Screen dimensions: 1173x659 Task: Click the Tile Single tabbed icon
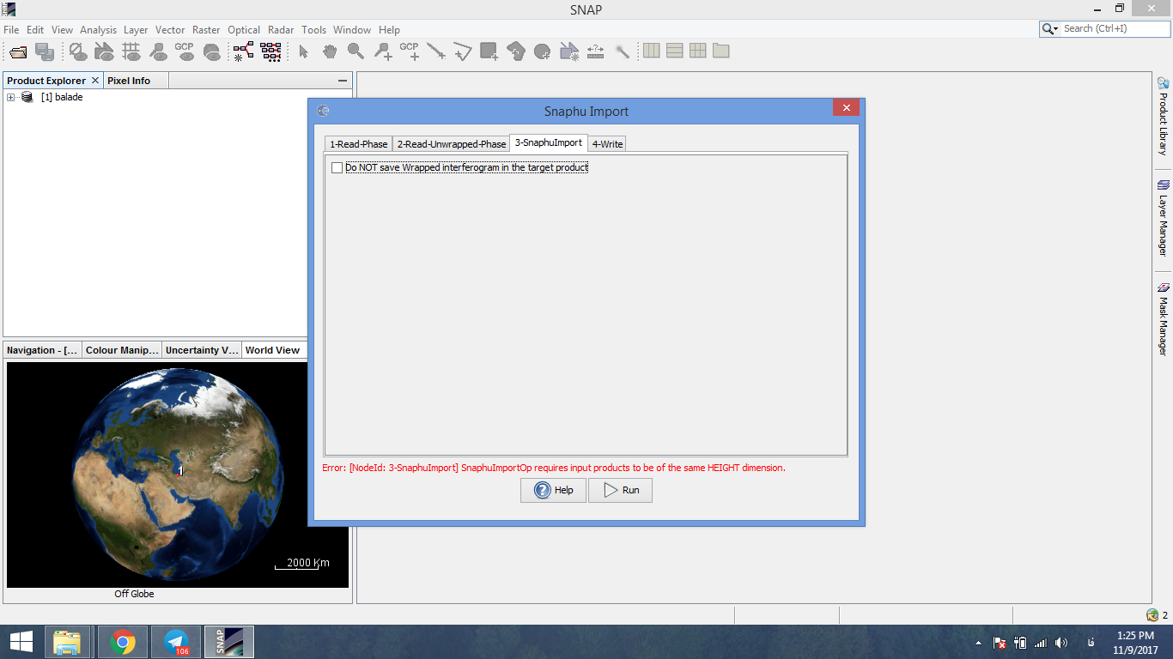point(721,51)
